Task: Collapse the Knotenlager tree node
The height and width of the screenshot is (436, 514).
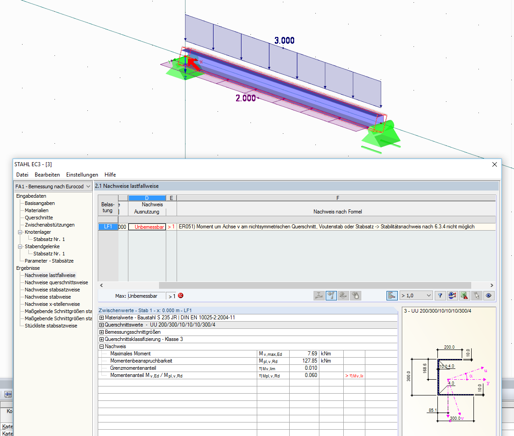Action: pyautogui.click(x=20, y=232)
